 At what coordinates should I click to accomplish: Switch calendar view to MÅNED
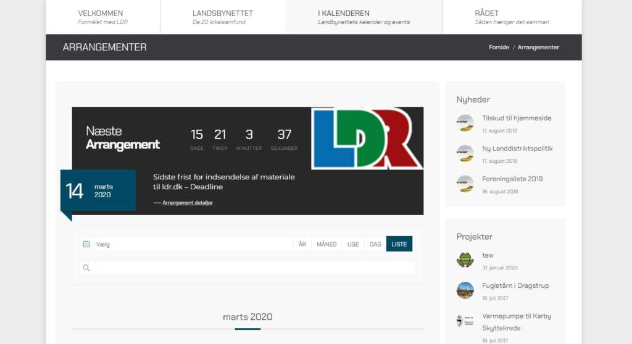(x=326, y=244)
